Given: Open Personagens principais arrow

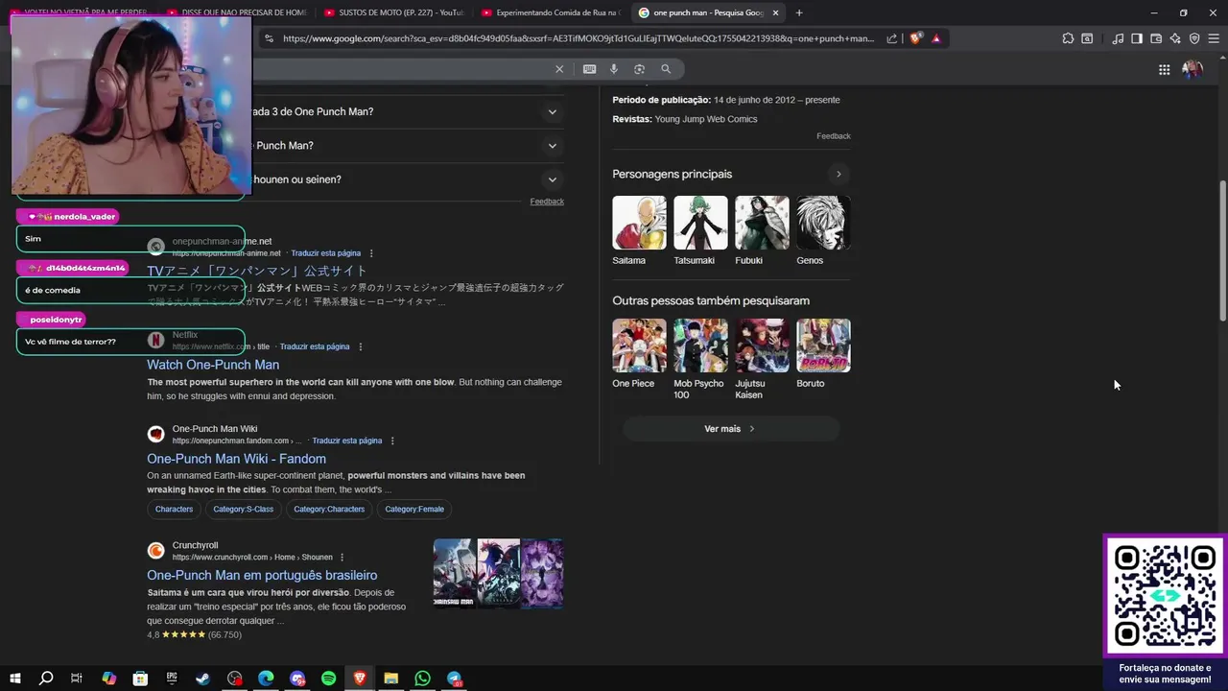Looking at the screenshot, I should coord(838,174).
